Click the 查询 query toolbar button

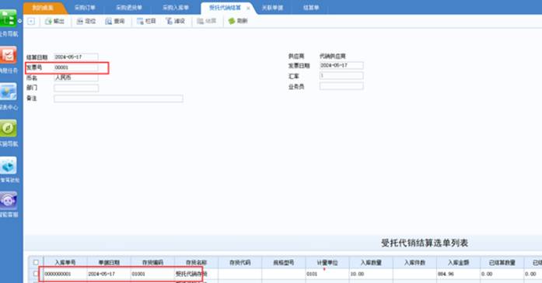tap(115, 22)
